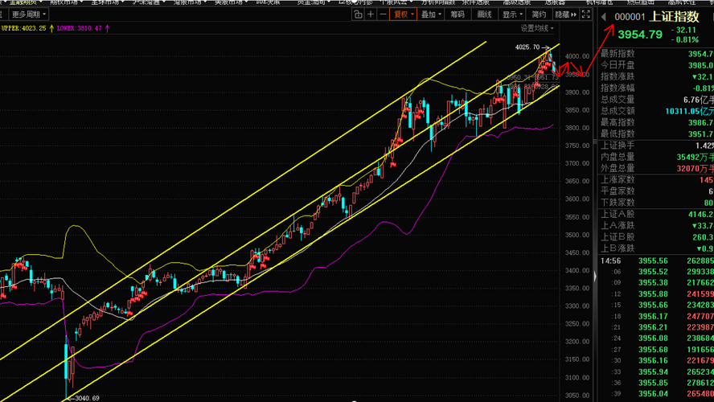Viewport: 714px width, 402px height.
Task: Click the 3500.00 price axis label
Action: pos(577,235)
